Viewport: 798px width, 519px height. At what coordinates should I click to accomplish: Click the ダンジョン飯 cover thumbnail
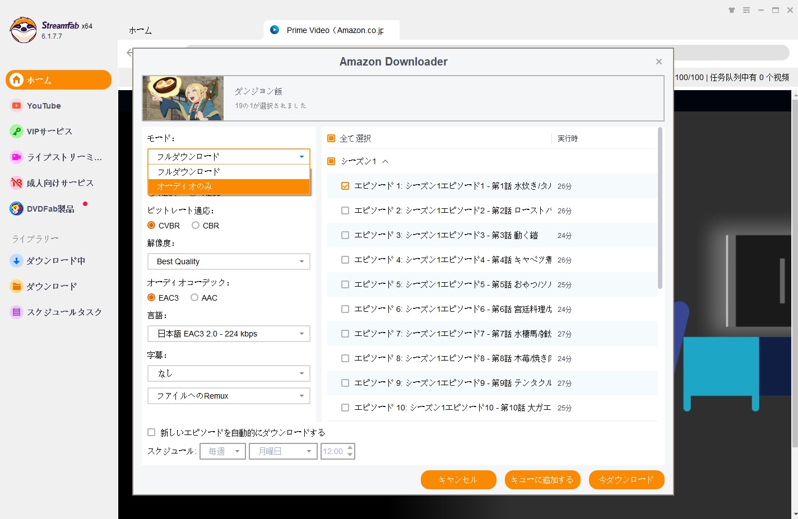183,99
